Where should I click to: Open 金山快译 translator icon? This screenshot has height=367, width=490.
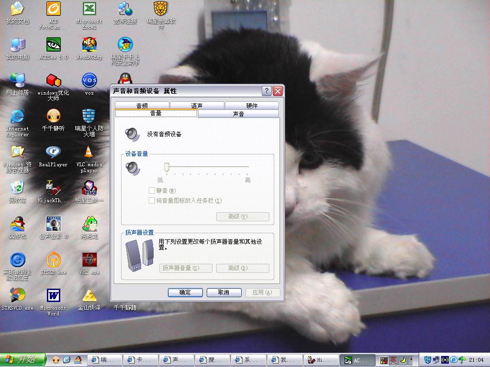click(89, 300)
